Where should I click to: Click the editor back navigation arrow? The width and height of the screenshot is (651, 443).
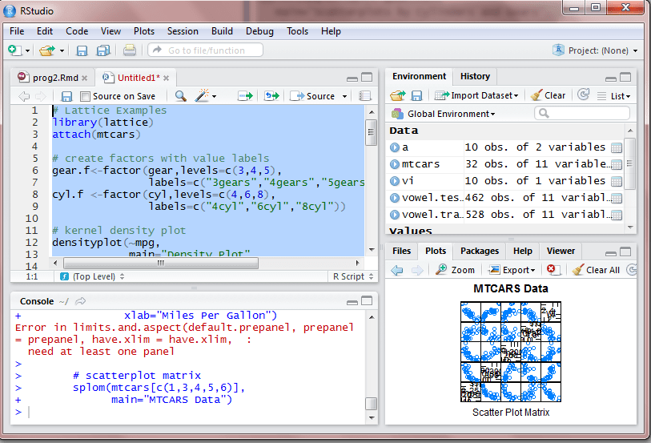24,96
